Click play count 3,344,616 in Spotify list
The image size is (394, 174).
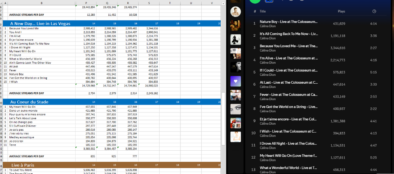pos(338,48)
